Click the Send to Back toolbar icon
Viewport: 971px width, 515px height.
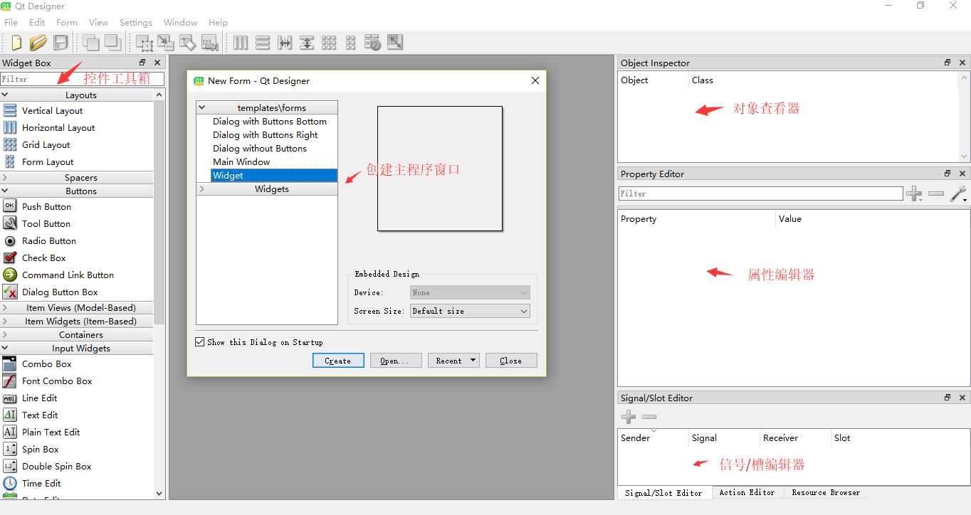click(x=90, y=43)
